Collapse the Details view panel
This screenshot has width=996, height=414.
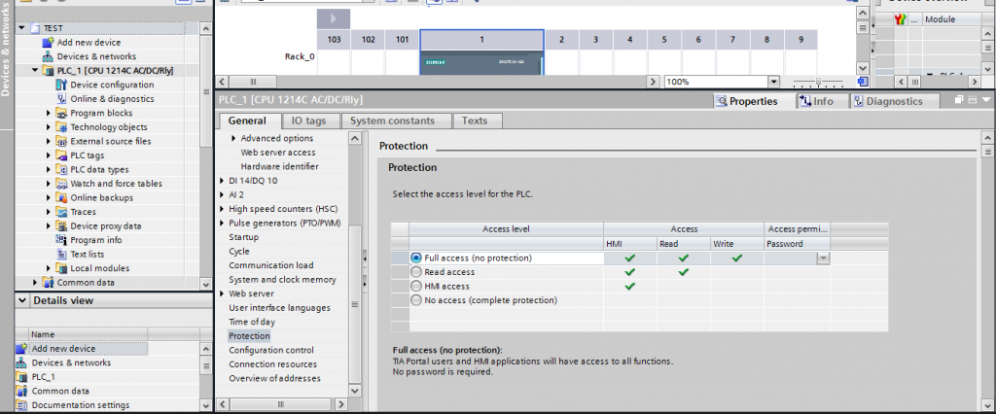[22, 300]
